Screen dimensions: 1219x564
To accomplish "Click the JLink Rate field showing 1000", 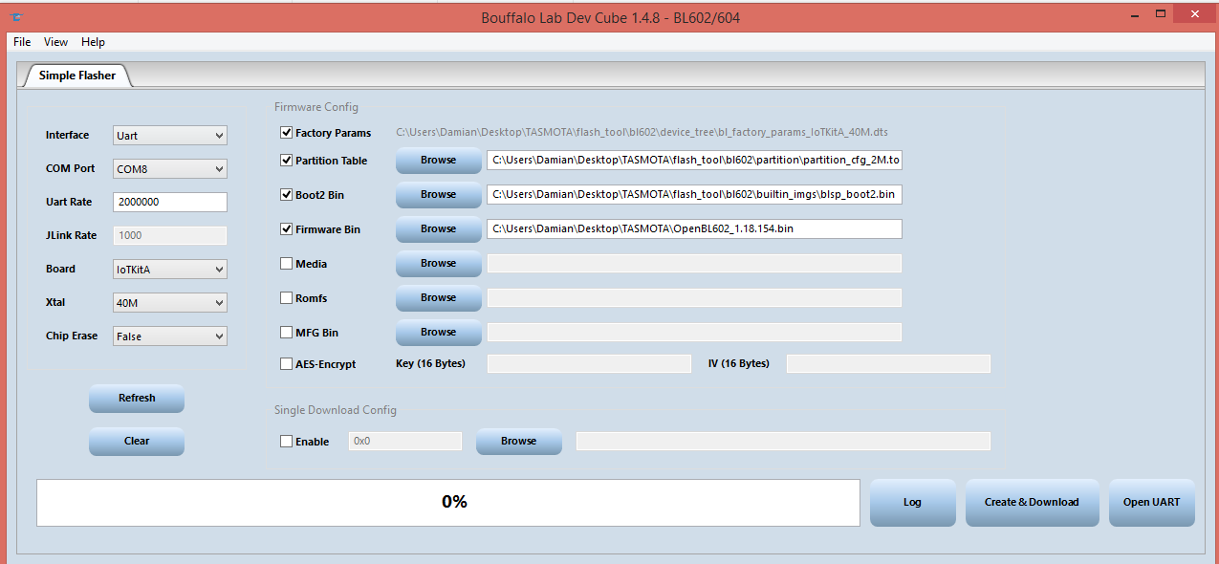I will [170, 235].
